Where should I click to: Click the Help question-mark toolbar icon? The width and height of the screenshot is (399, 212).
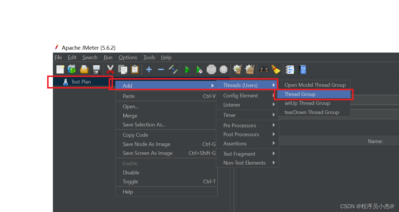[302, 70]
